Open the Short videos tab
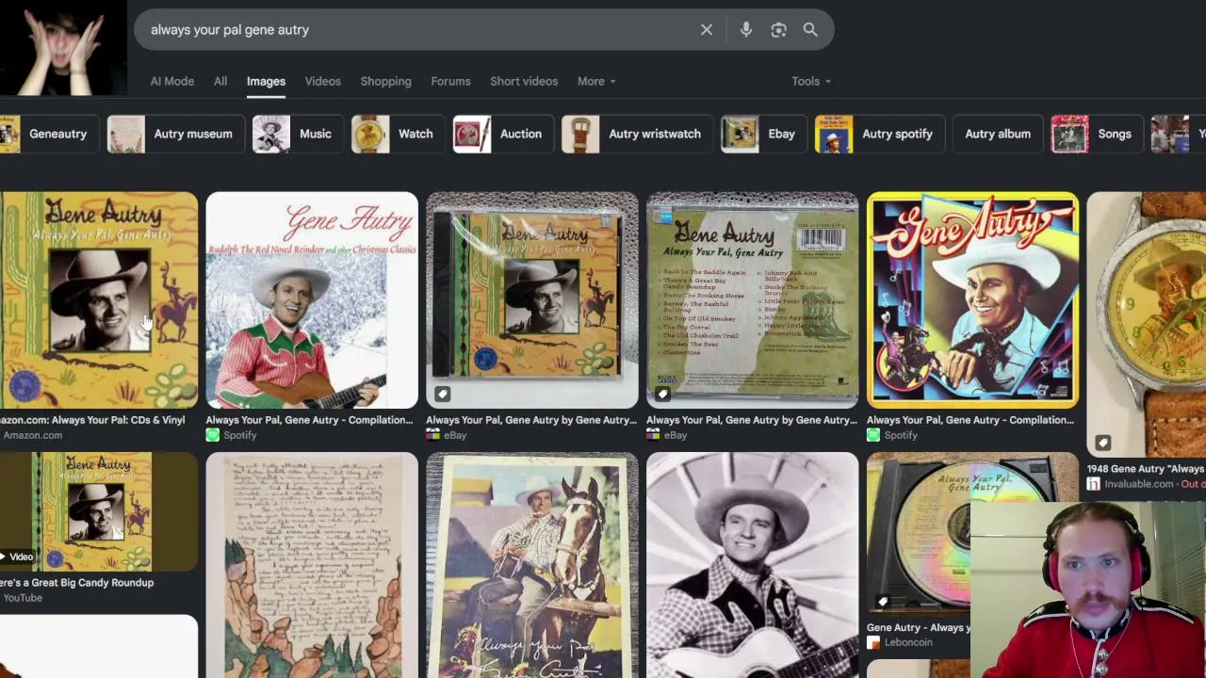 tap(524, 81)
